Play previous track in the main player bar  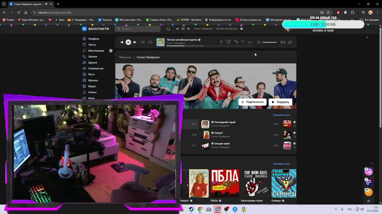point(122,42)
